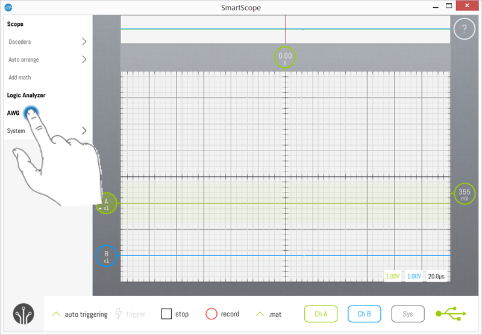Click the circular help question mark icon
The image size is (482, 335).
pyautogui.click(x=465, y=29)
